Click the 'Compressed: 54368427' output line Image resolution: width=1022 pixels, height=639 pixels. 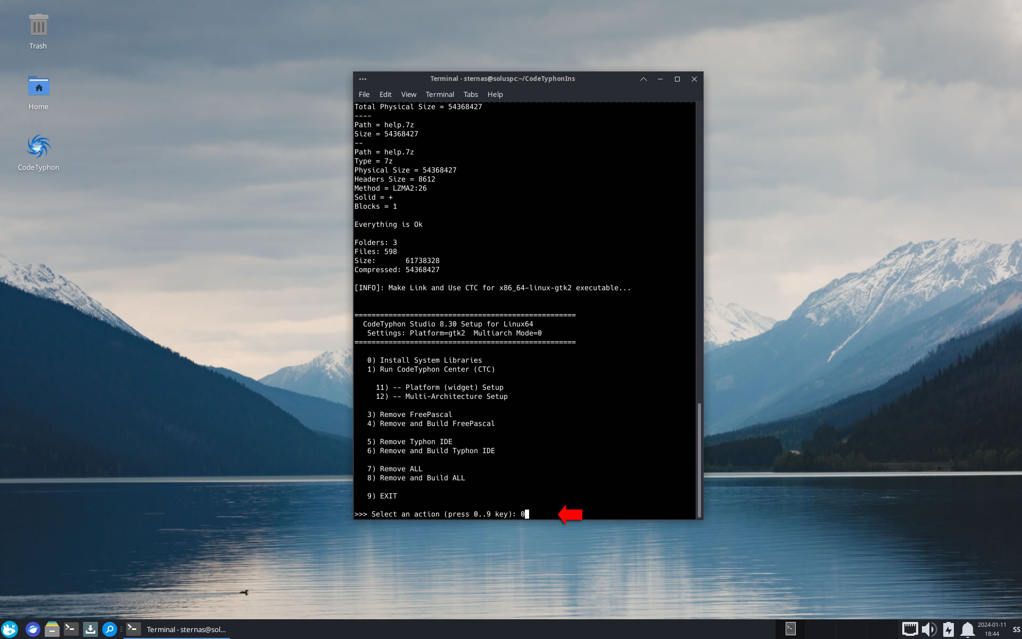(397, 269)
